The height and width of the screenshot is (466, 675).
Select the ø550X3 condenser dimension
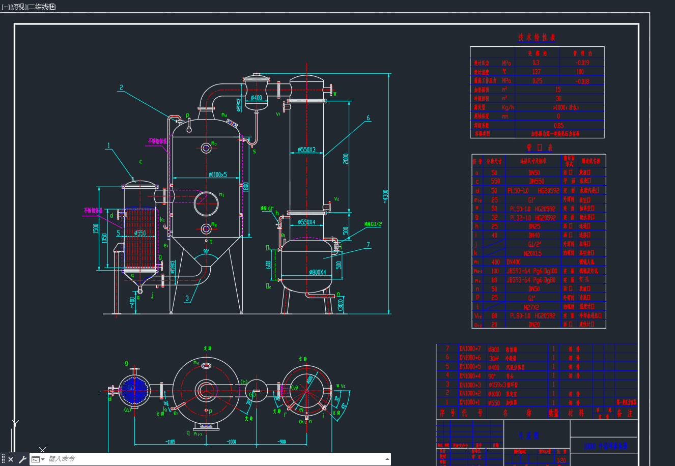(x=306, y=150)
